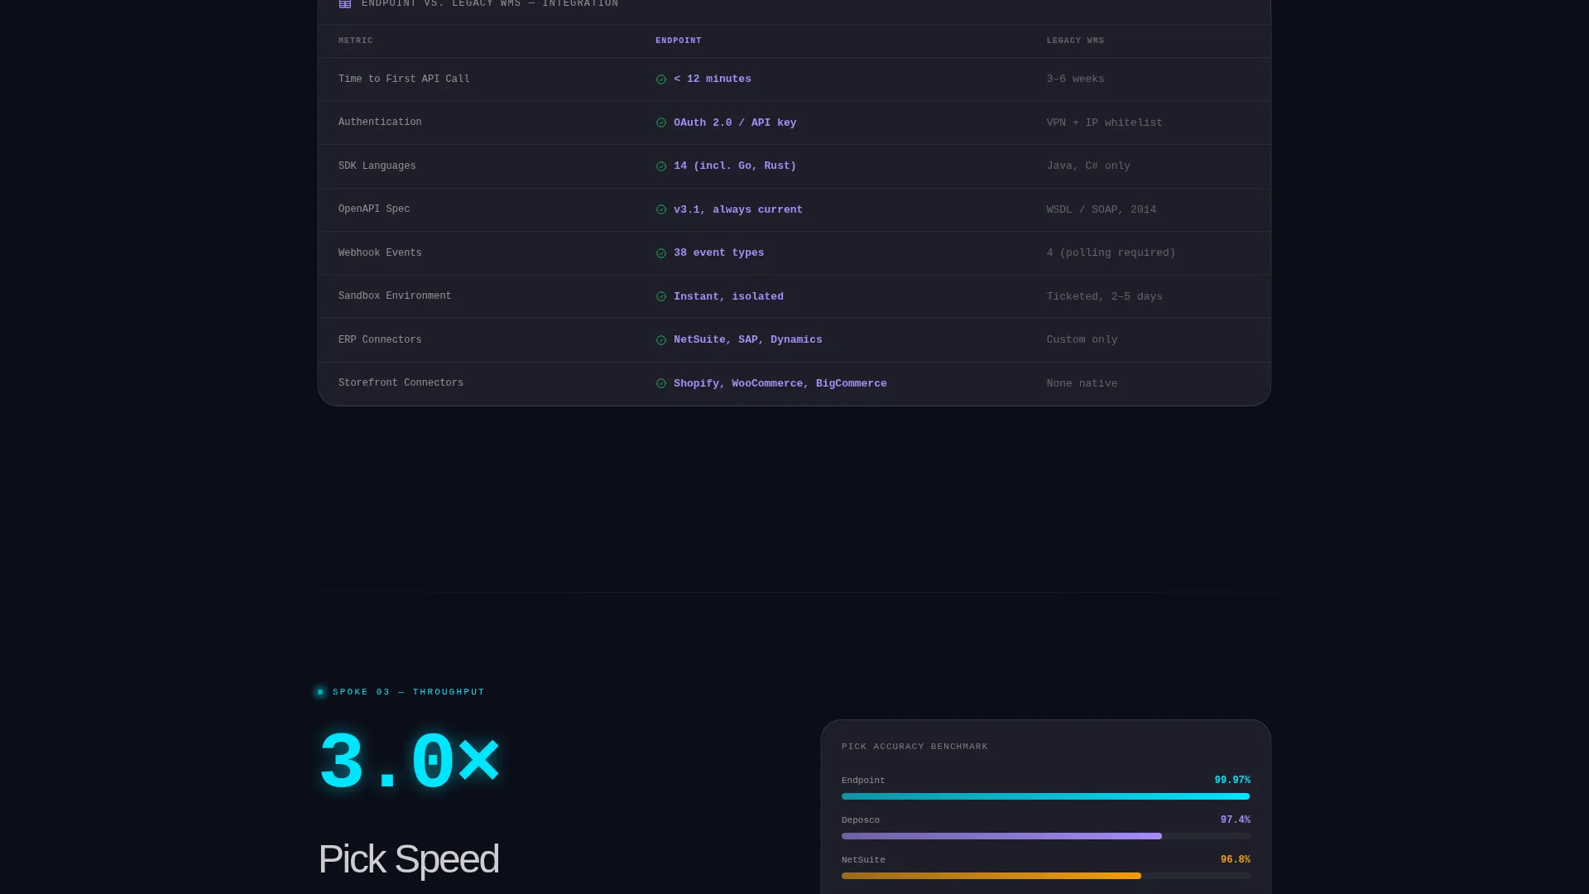Click the Deposco label in benchmark card
This screenshot has height=894, width=1589.
coord(861,820)
